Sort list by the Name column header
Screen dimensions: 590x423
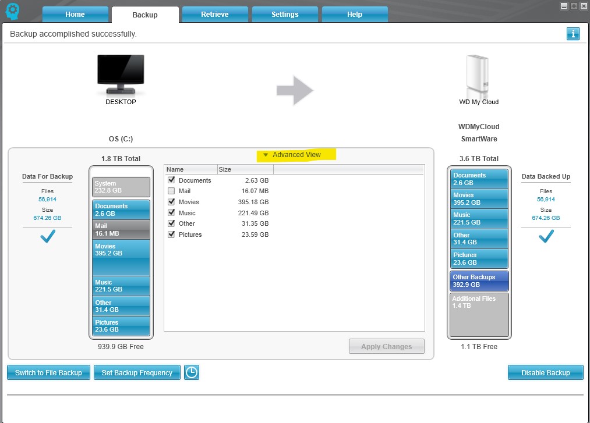pyautogui.click(x=191, y=169)
